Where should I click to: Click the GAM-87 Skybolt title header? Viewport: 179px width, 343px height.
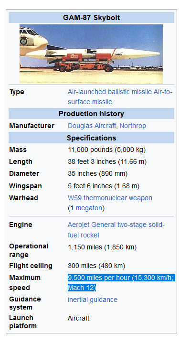(91, 18)
